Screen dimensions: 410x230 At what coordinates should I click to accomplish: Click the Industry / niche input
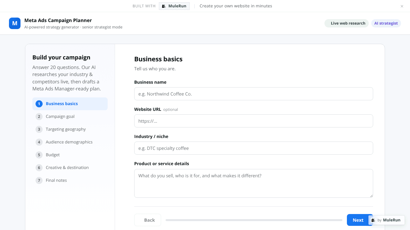[x=254, y=148]
